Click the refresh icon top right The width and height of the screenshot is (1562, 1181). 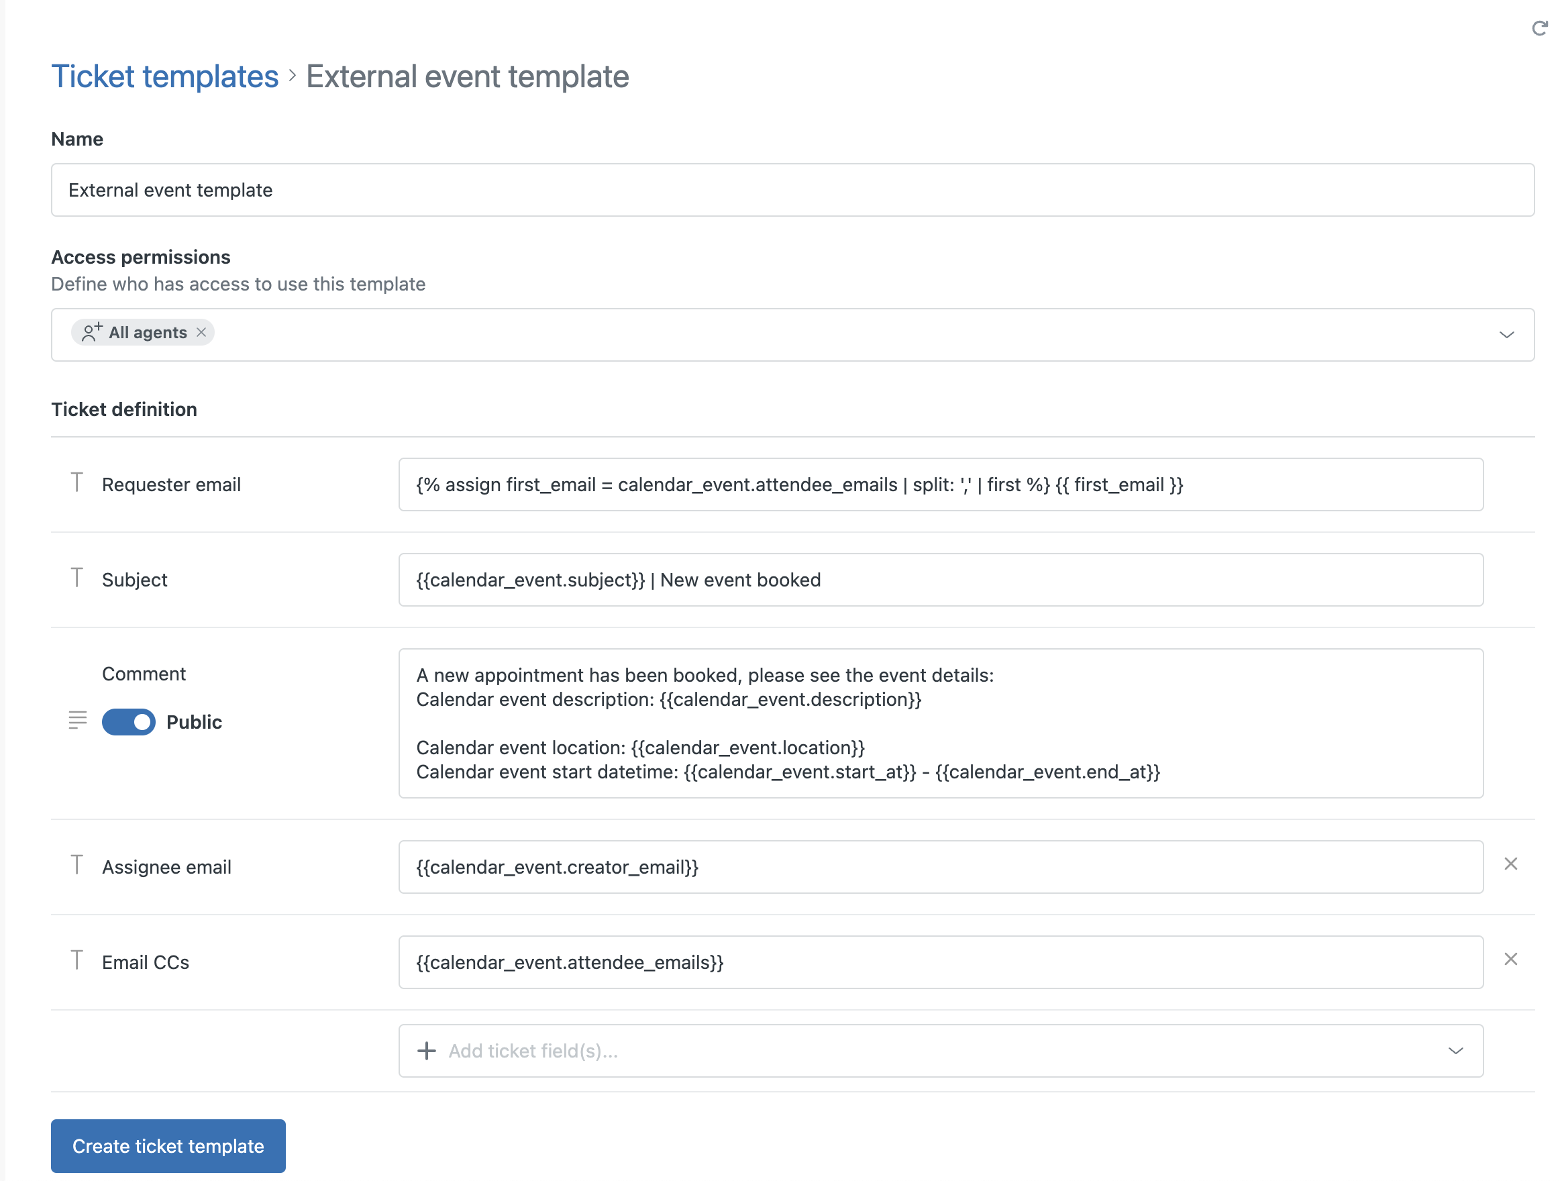(1539, 30)
